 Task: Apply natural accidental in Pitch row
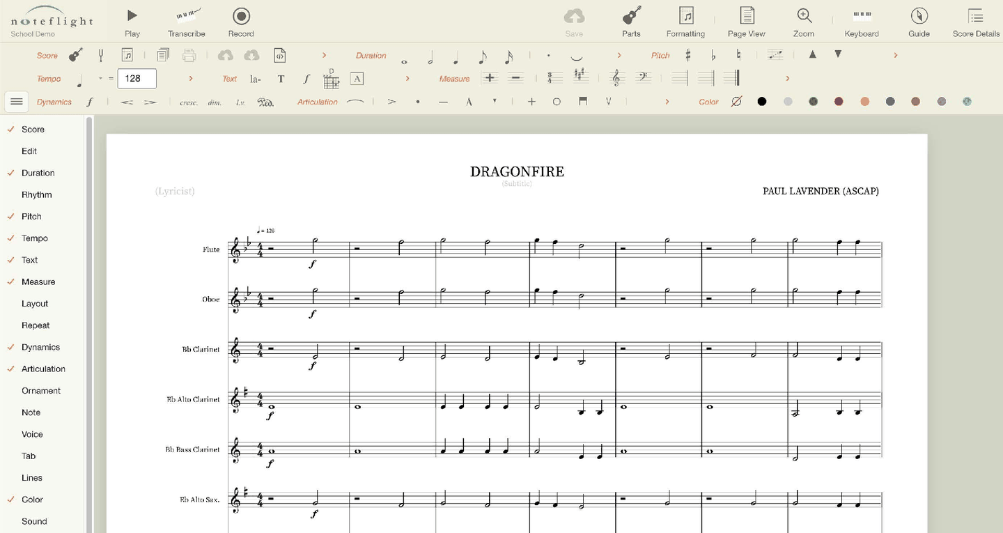point(739,55)
